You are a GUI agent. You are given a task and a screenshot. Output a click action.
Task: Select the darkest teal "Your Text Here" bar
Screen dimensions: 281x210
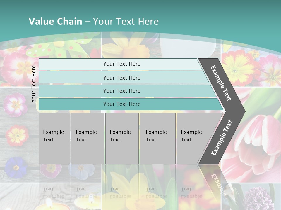(x=122, y=104)
